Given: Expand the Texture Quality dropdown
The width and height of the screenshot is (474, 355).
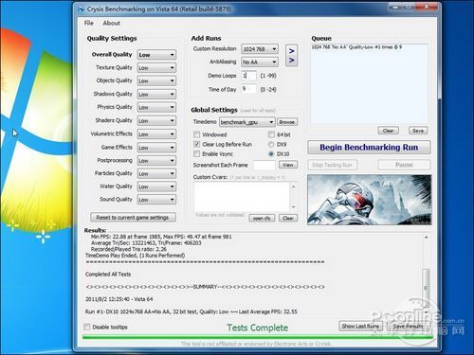Looking at the screenshot, I should pos(156,68).
